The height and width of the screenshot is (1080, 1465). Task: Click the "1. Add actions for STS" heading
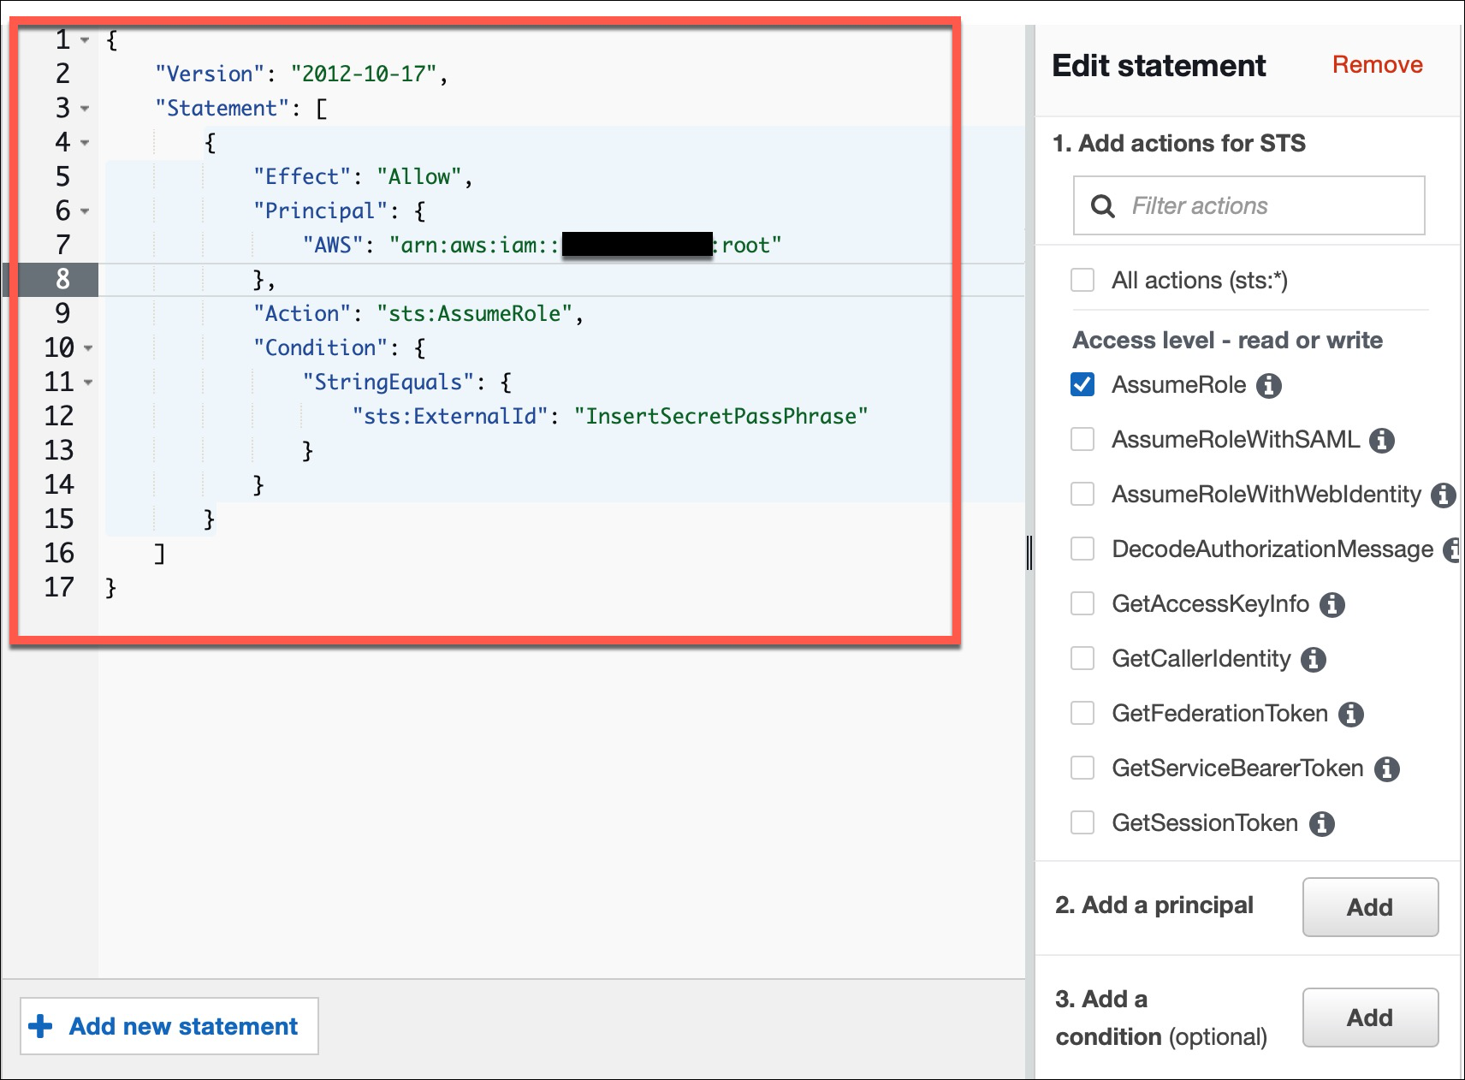(x=1179, y=144)
